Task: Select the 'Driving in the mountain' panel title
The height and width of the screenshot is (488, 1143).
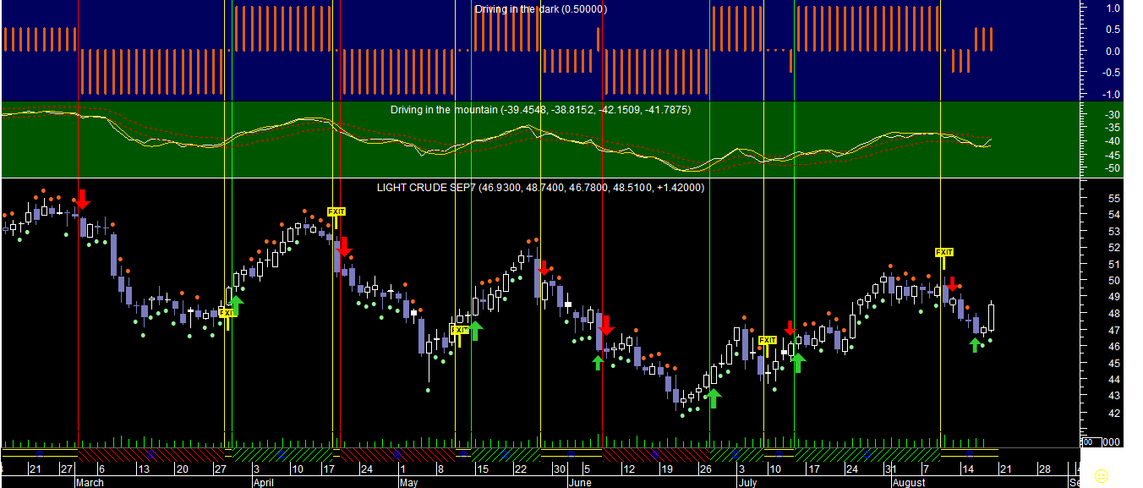Action: coord(540,110)
